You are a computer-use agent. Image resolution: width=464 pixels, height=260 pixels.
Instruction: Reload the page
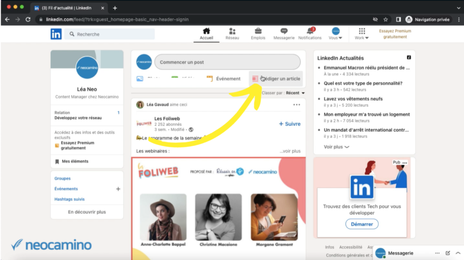click(x=28, y=19)
